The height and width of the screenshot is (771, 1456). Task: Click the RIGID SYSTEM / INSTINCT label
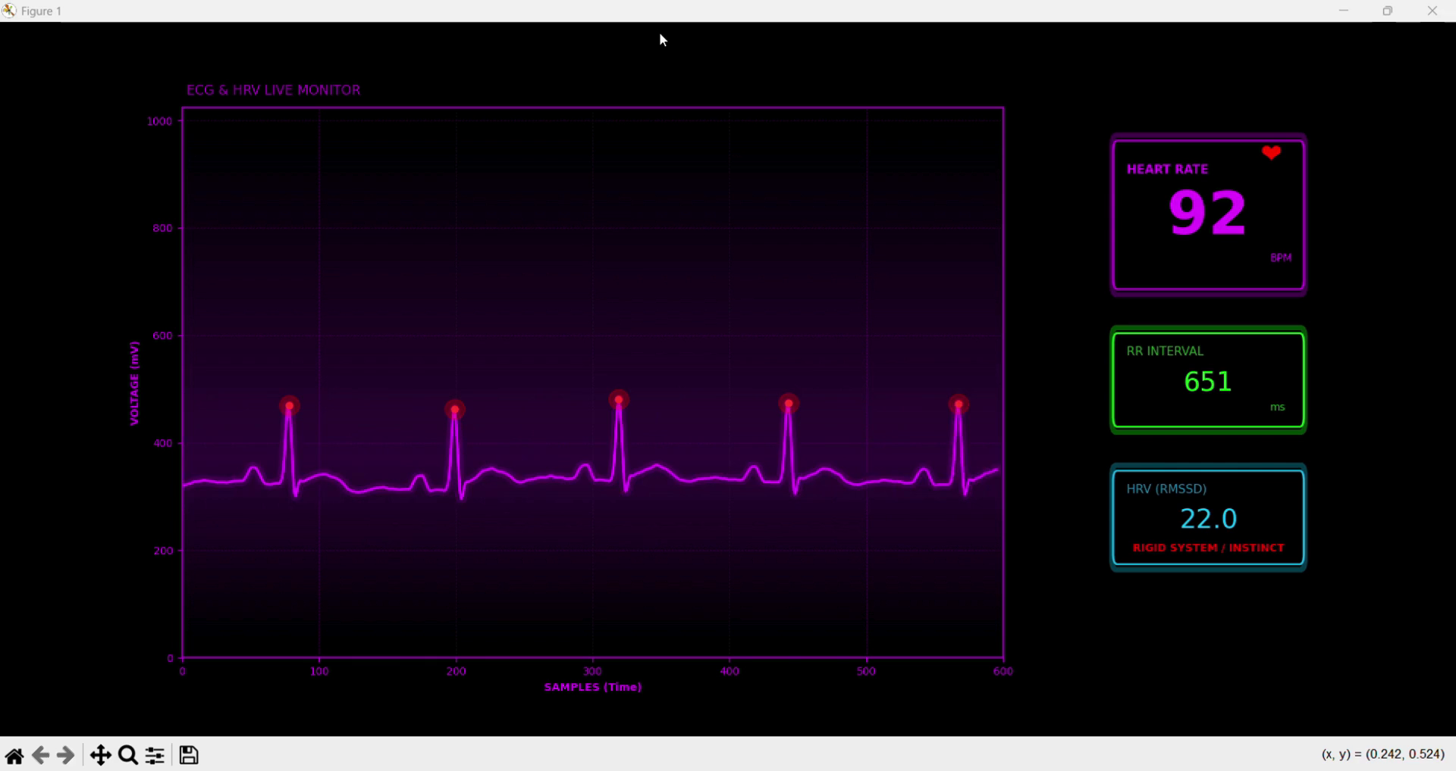pyautogui.click(x=1208, y=548)
